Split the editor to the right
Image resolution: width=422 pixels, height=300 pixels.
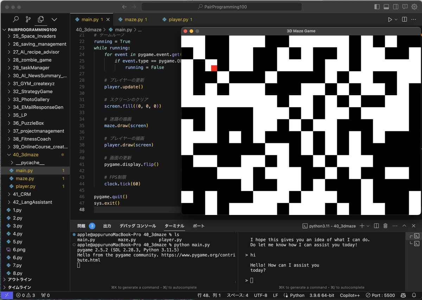click(404, 20)
